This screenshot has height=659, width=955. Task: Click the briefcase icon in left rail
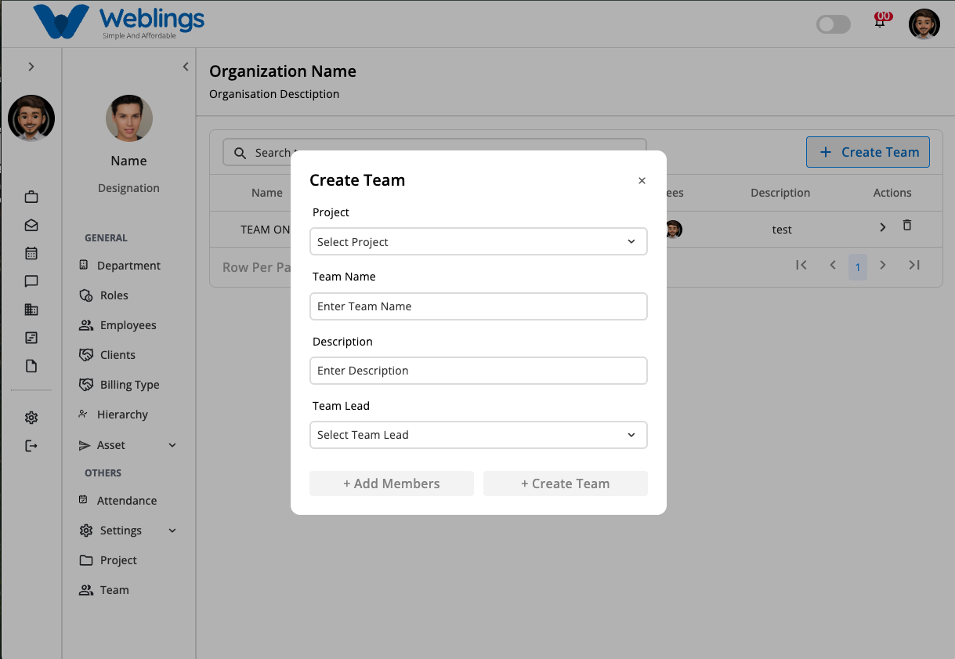pyautogui.click(x=31, y=197)
